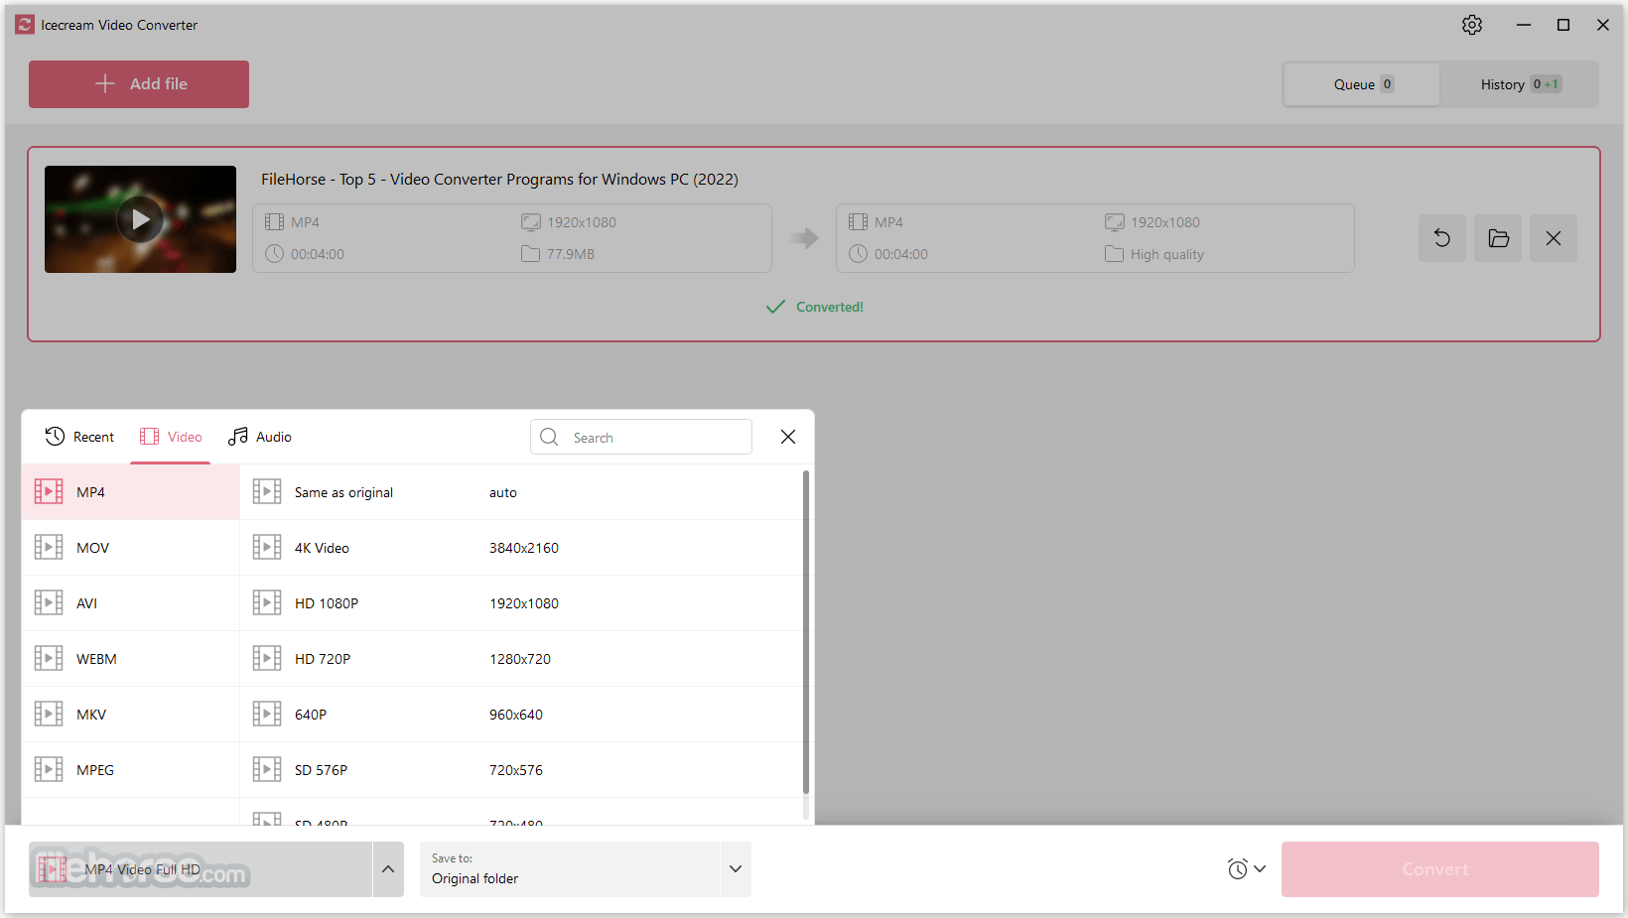1628x918 pixels.
Task: Click the Add file button
Action: point(139,84)
